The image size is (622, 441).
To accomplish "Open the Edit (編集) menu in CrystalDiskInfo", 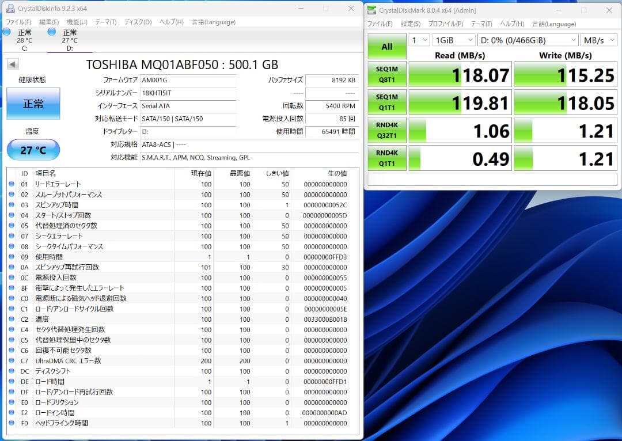I will (x=49, y=22).
